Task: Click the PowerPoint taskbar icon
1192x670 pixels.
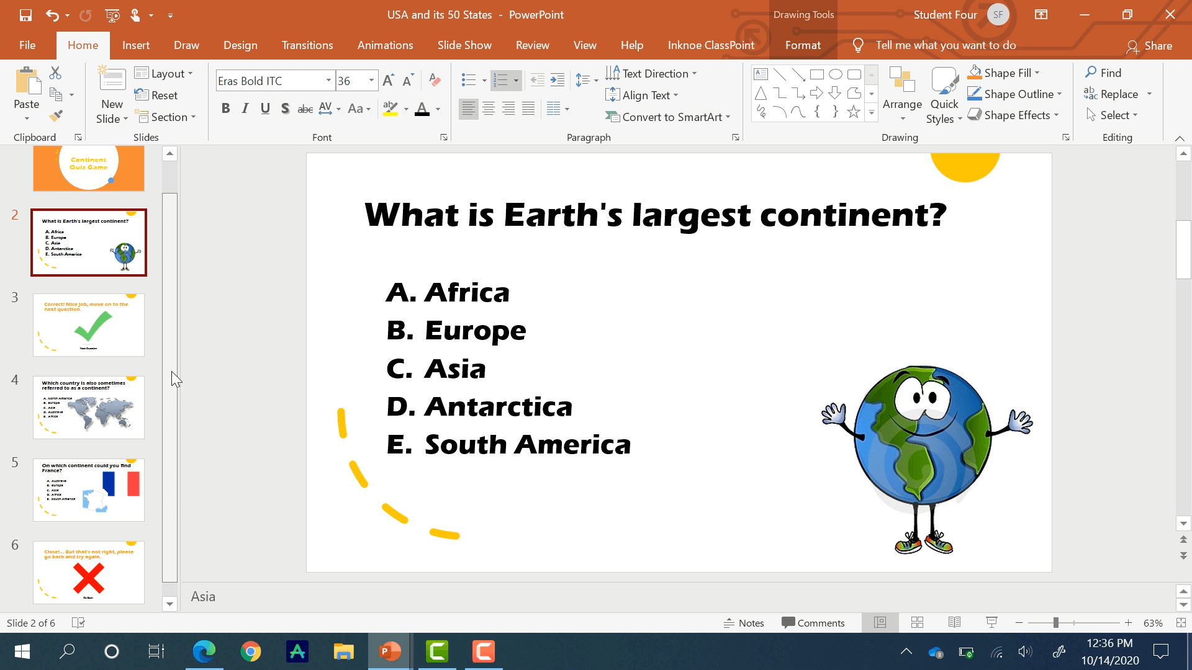Action: (x=391, y=651)
